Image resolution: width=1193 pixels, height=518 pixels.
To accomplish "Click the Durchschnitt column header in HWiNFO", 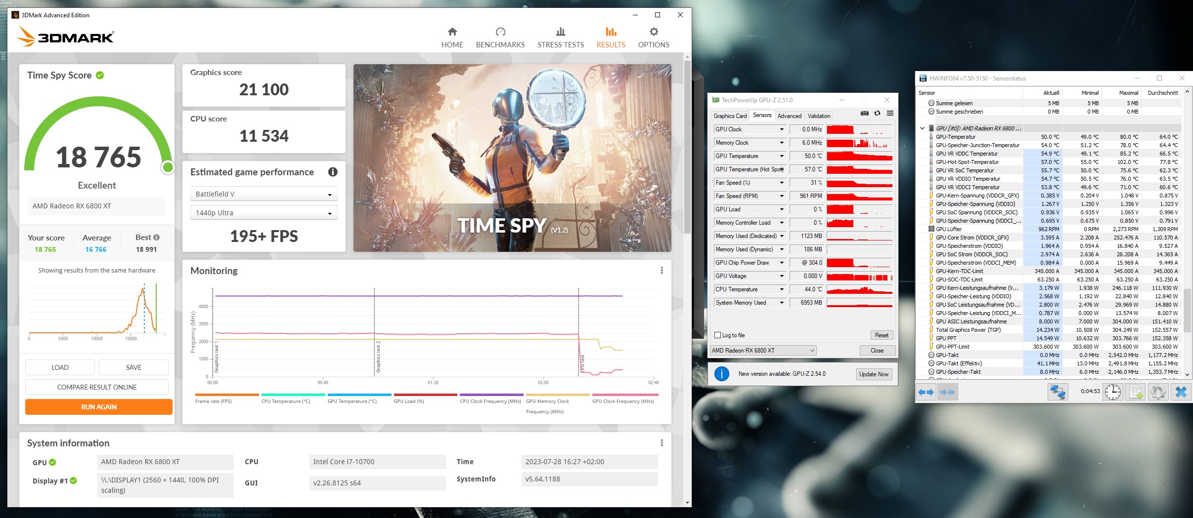I will point(1162,93).
